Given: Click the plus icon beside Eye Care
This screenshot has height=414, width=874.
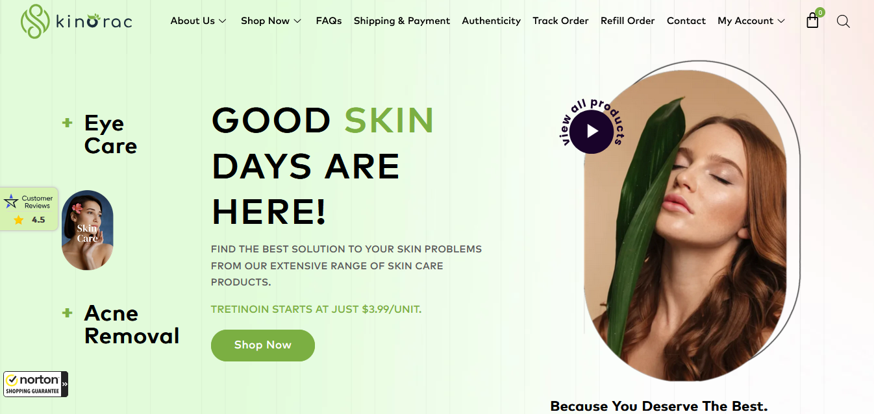Looking at the screenshot, I should coord(67,122).
